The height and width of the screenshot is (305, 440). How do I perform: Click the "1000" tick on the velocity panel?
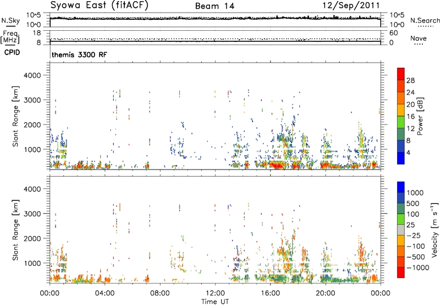[32, 263]
